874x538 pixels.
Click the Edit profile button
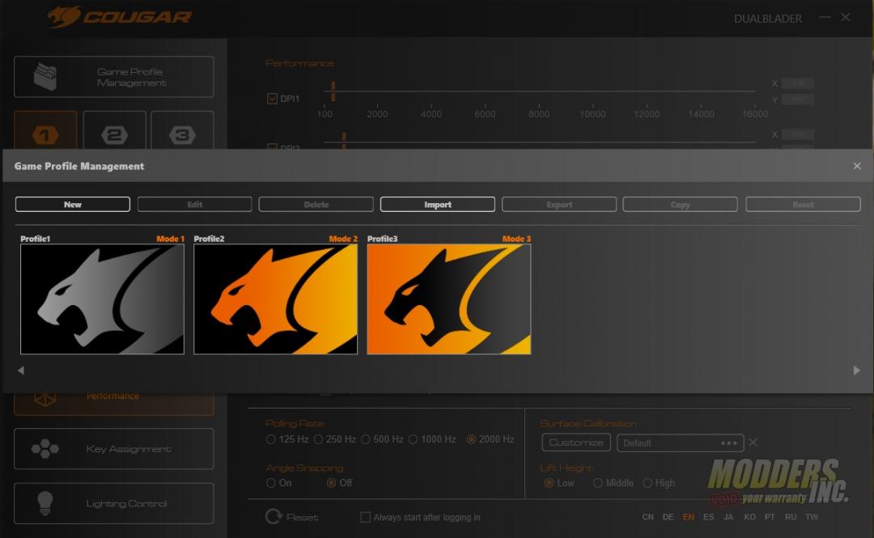pos(194,205)
